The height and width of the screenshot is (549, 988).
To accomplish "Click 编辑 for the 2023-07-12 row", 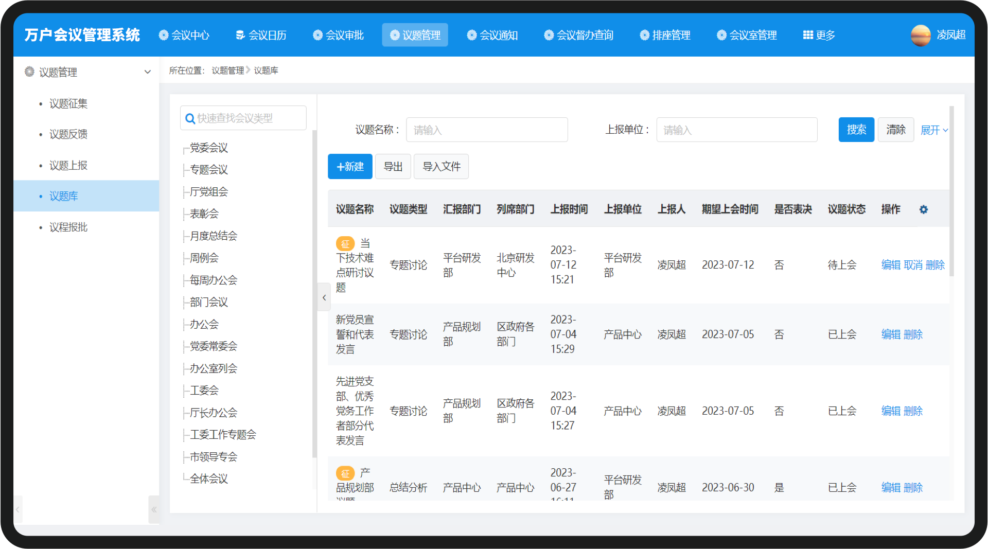I will tap(891, 265).
